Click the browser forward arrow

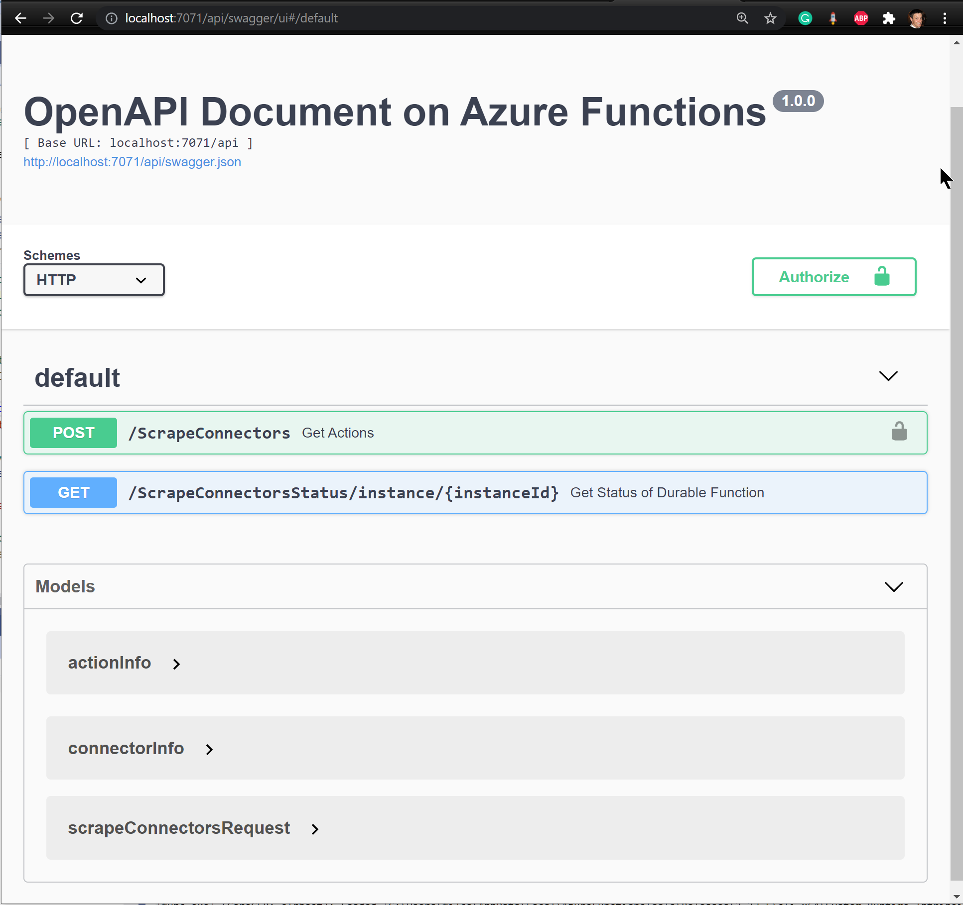tap(48, 18)
